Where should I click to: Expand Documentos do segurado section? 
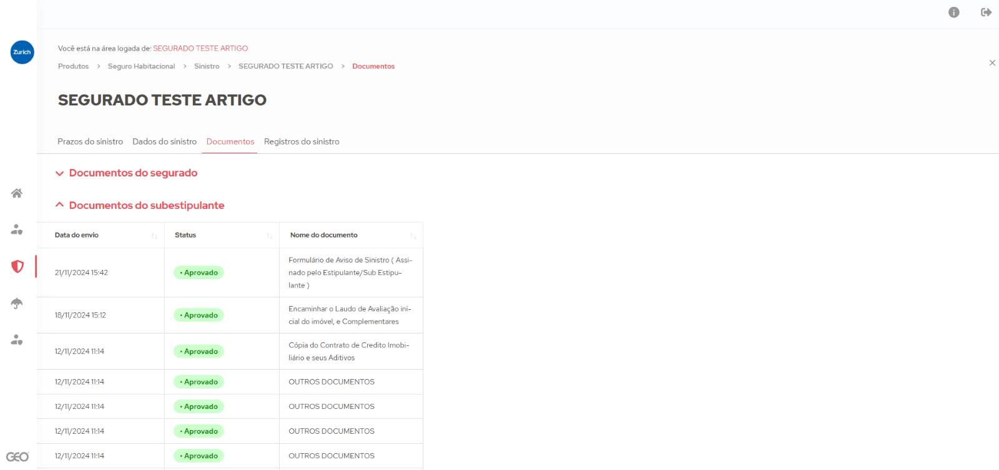point(127,173)
